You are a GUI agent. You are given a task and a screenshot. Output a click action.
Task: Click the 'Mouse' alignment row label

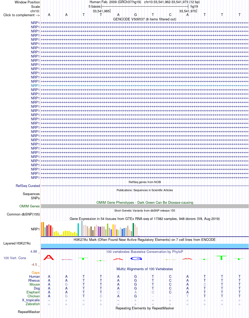[35, 285]
